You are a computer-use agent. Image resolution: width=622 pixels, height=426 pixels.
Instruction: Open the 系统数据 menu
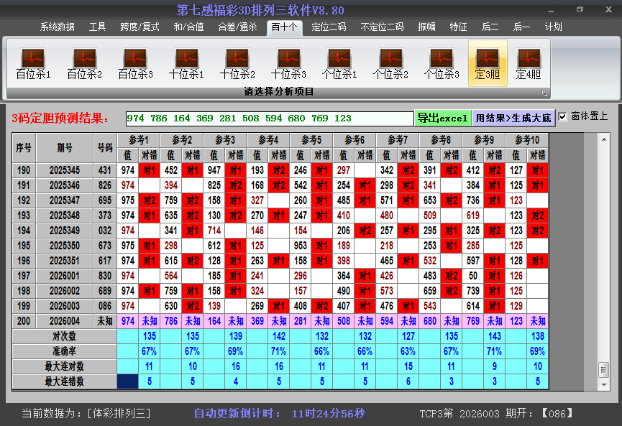pyautogui.click(x=58, y=27)
